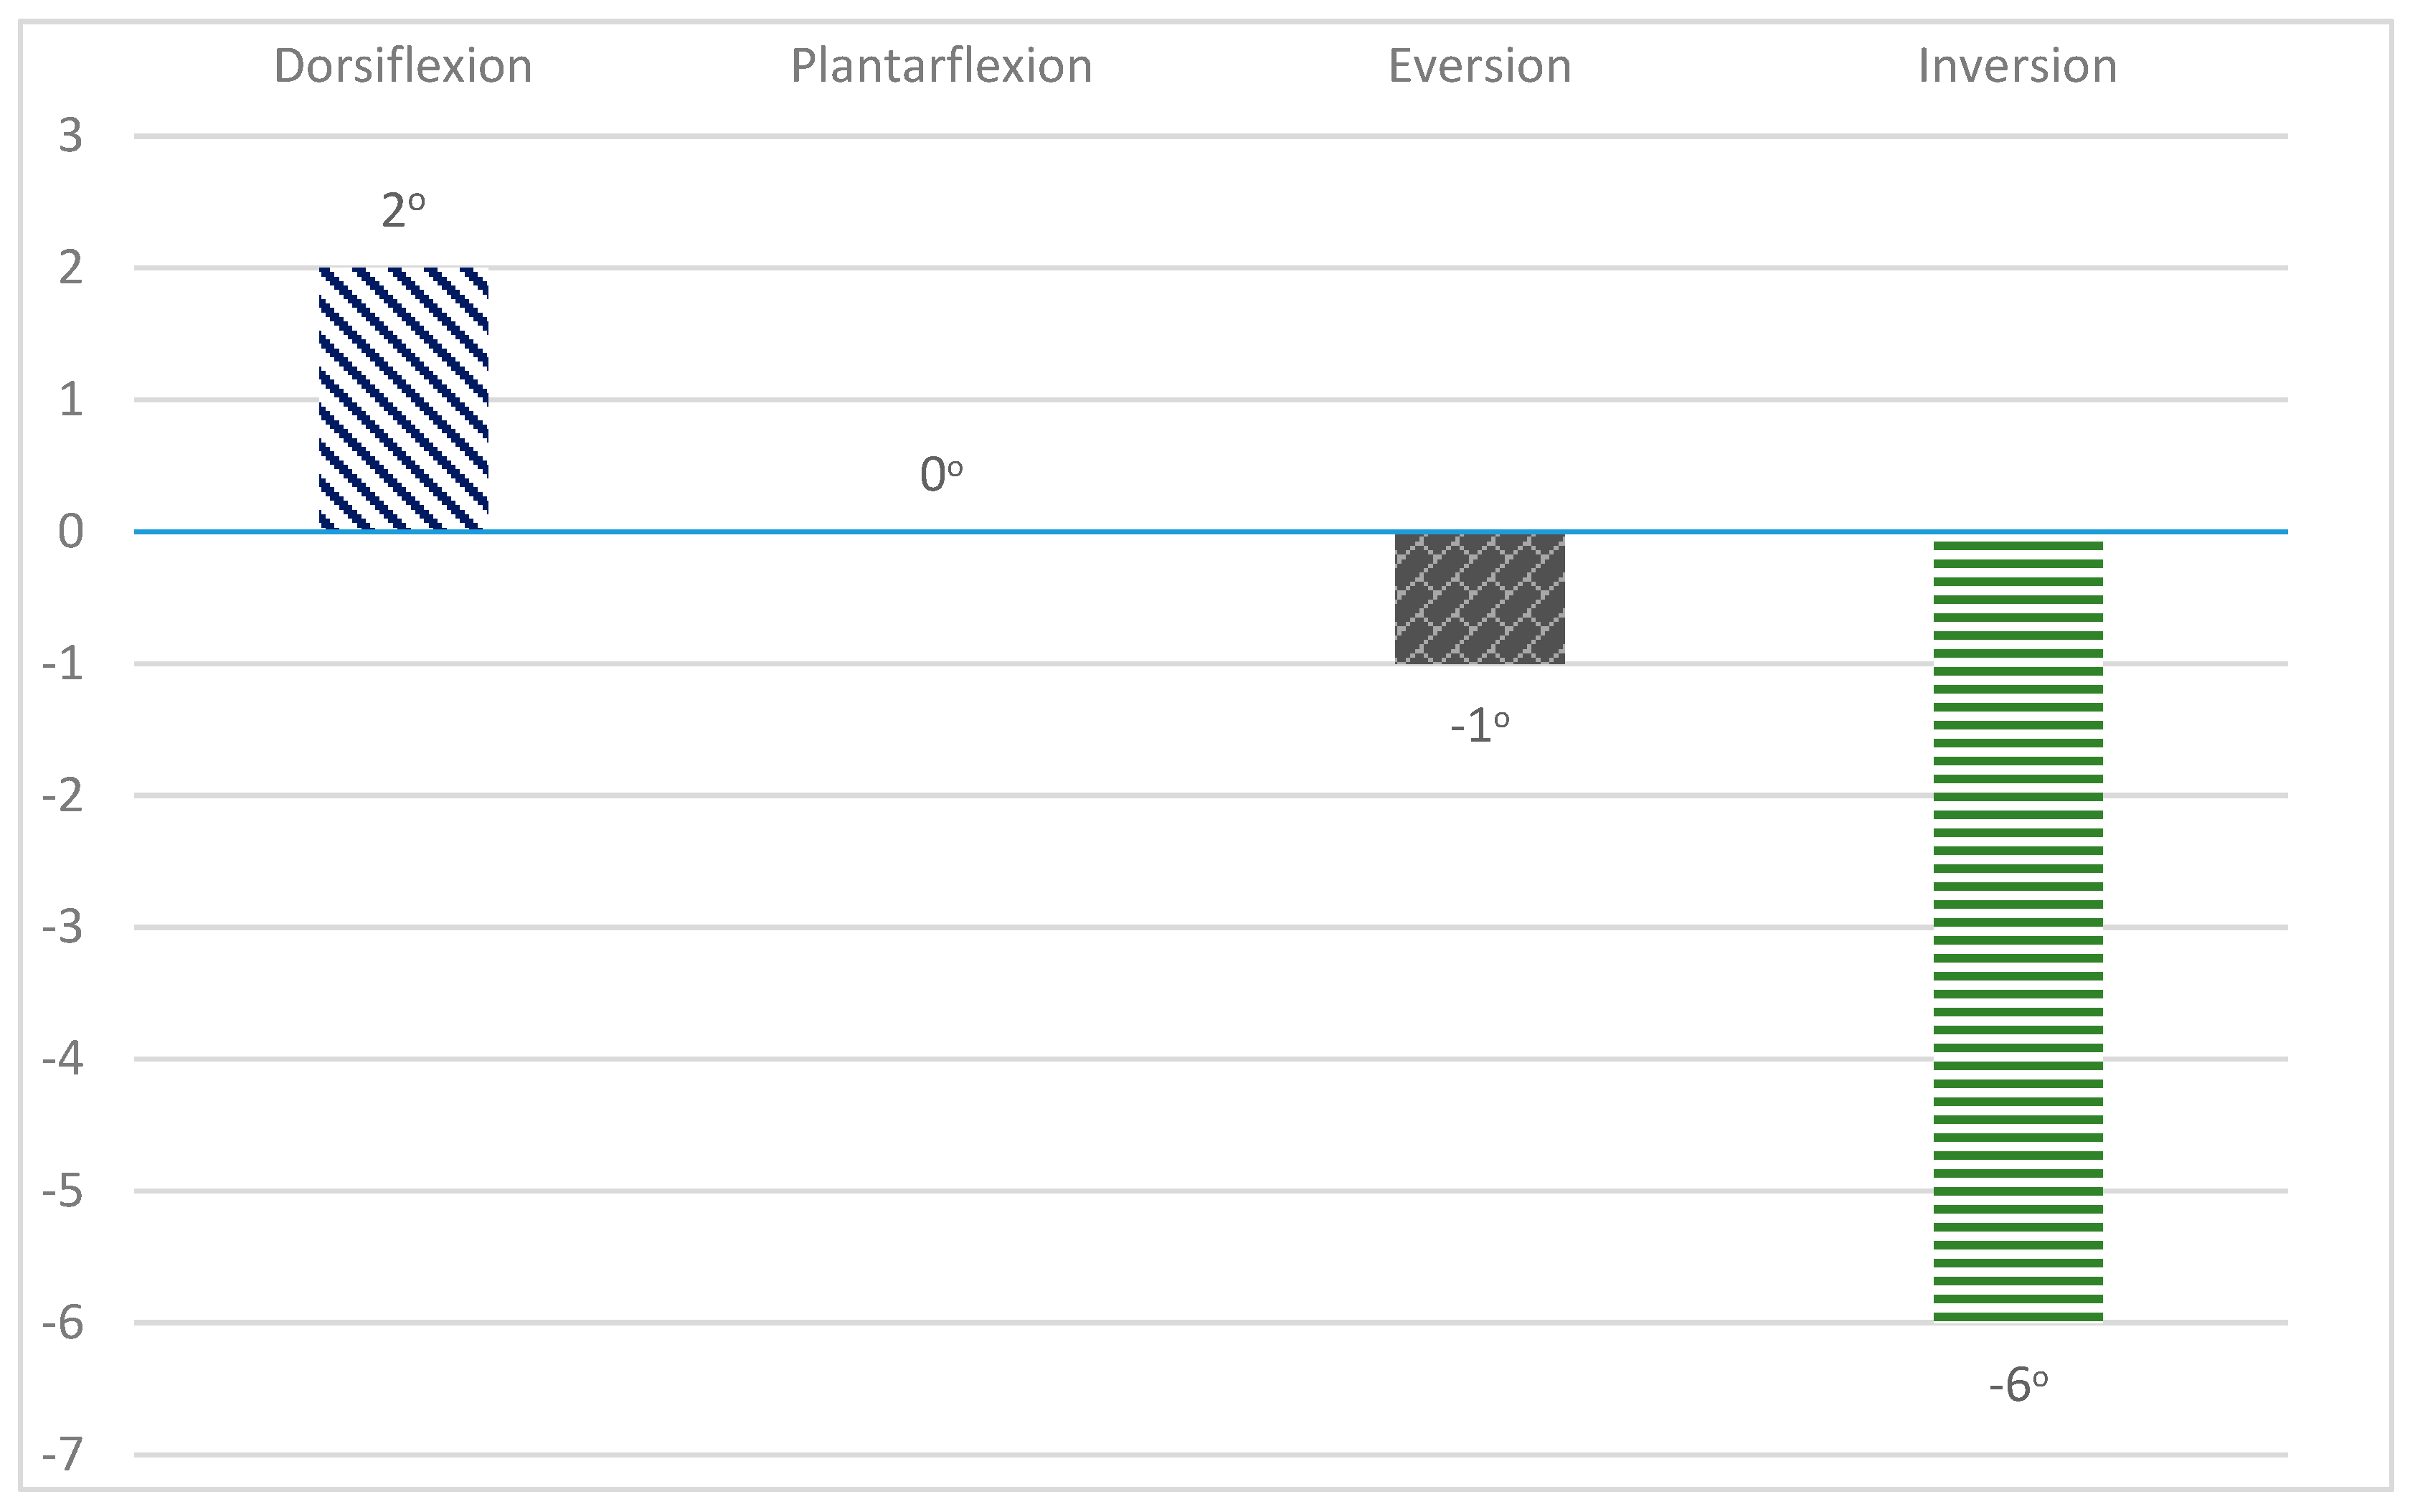Viewport: 2410px width, 1512px height.
Task: Click the -1° data label
Action: tap(1479, 726)
